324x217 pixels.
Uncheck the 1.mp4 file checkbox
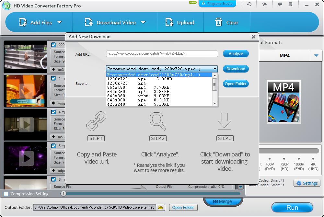point(53,78)
